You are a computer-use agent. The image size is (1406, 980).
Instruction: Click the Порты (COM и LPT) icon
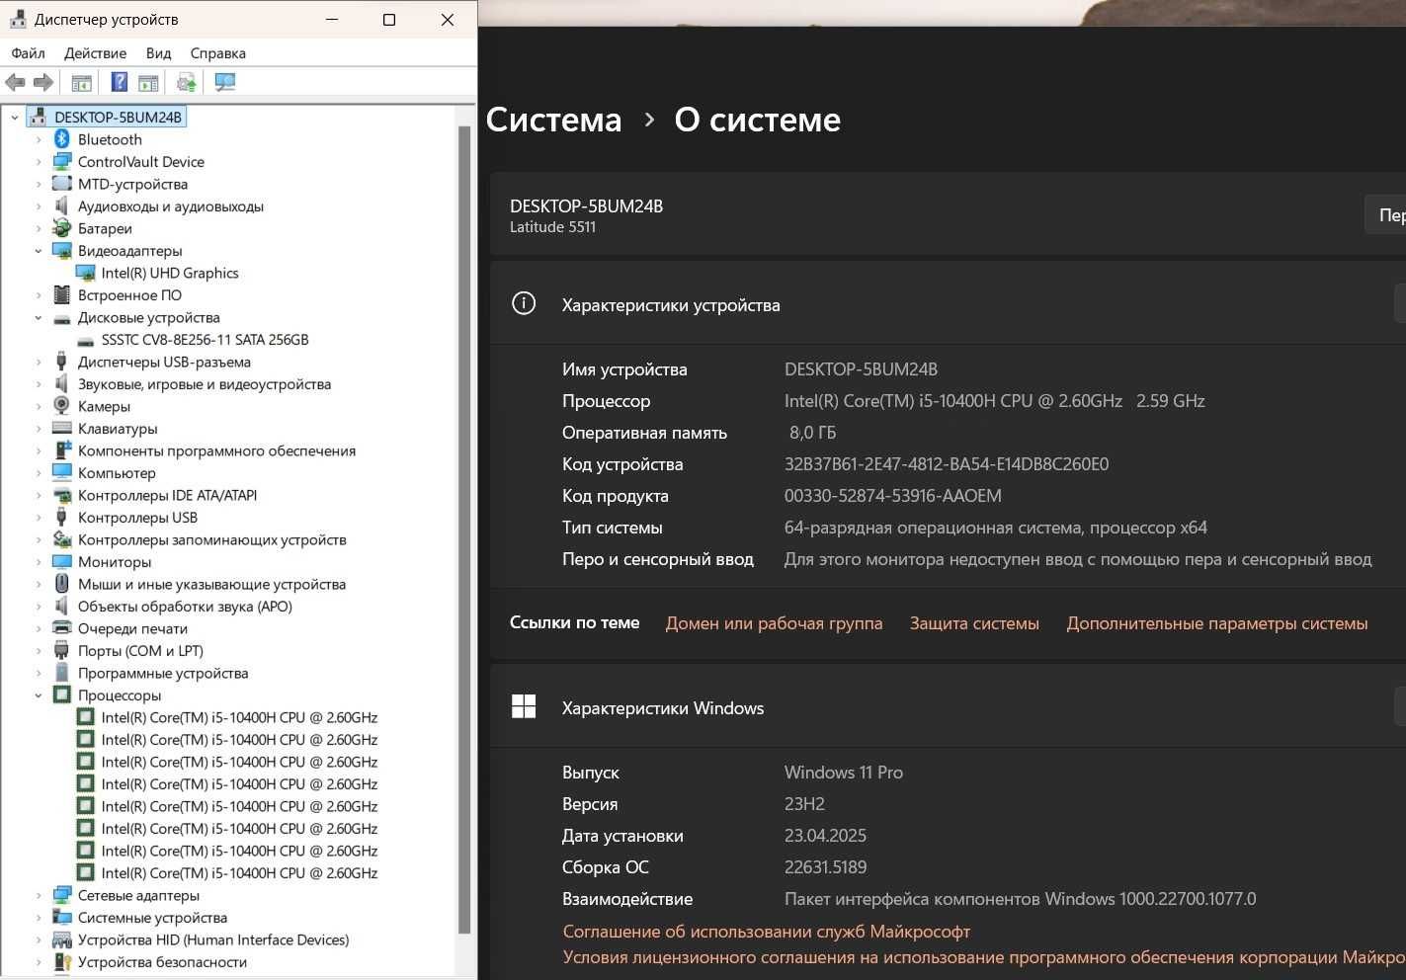pos(61,650)
